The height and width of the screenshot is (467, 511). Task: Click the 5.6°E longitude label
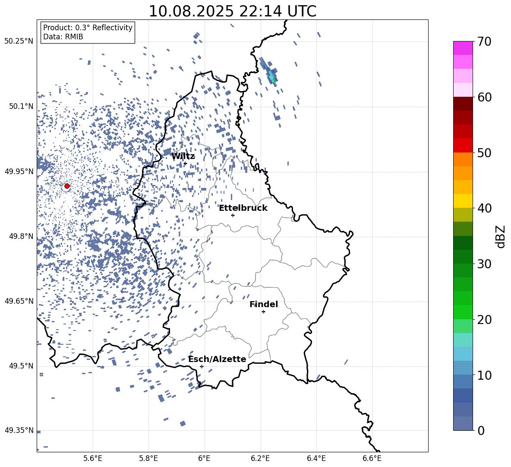point(93,458)
